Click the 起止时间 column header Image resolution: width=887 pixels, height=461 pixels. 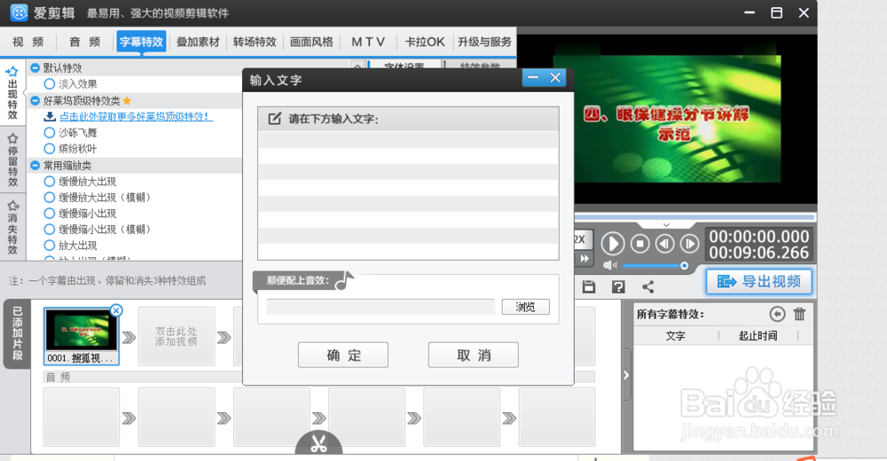758,335
